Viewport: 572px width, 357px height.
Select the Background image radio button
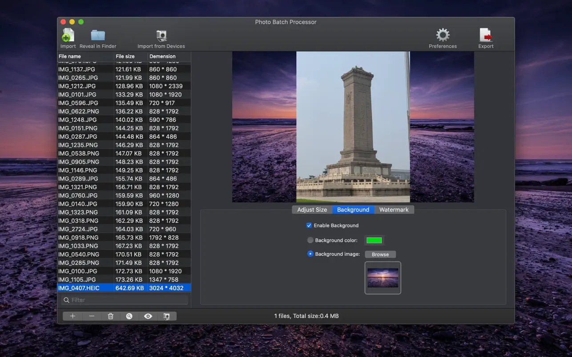click(310, 254)
